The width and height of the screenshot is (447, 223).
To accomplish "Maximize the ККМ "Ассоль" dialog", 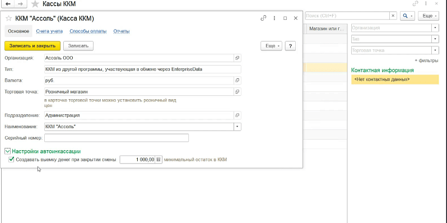I will 285,18.
